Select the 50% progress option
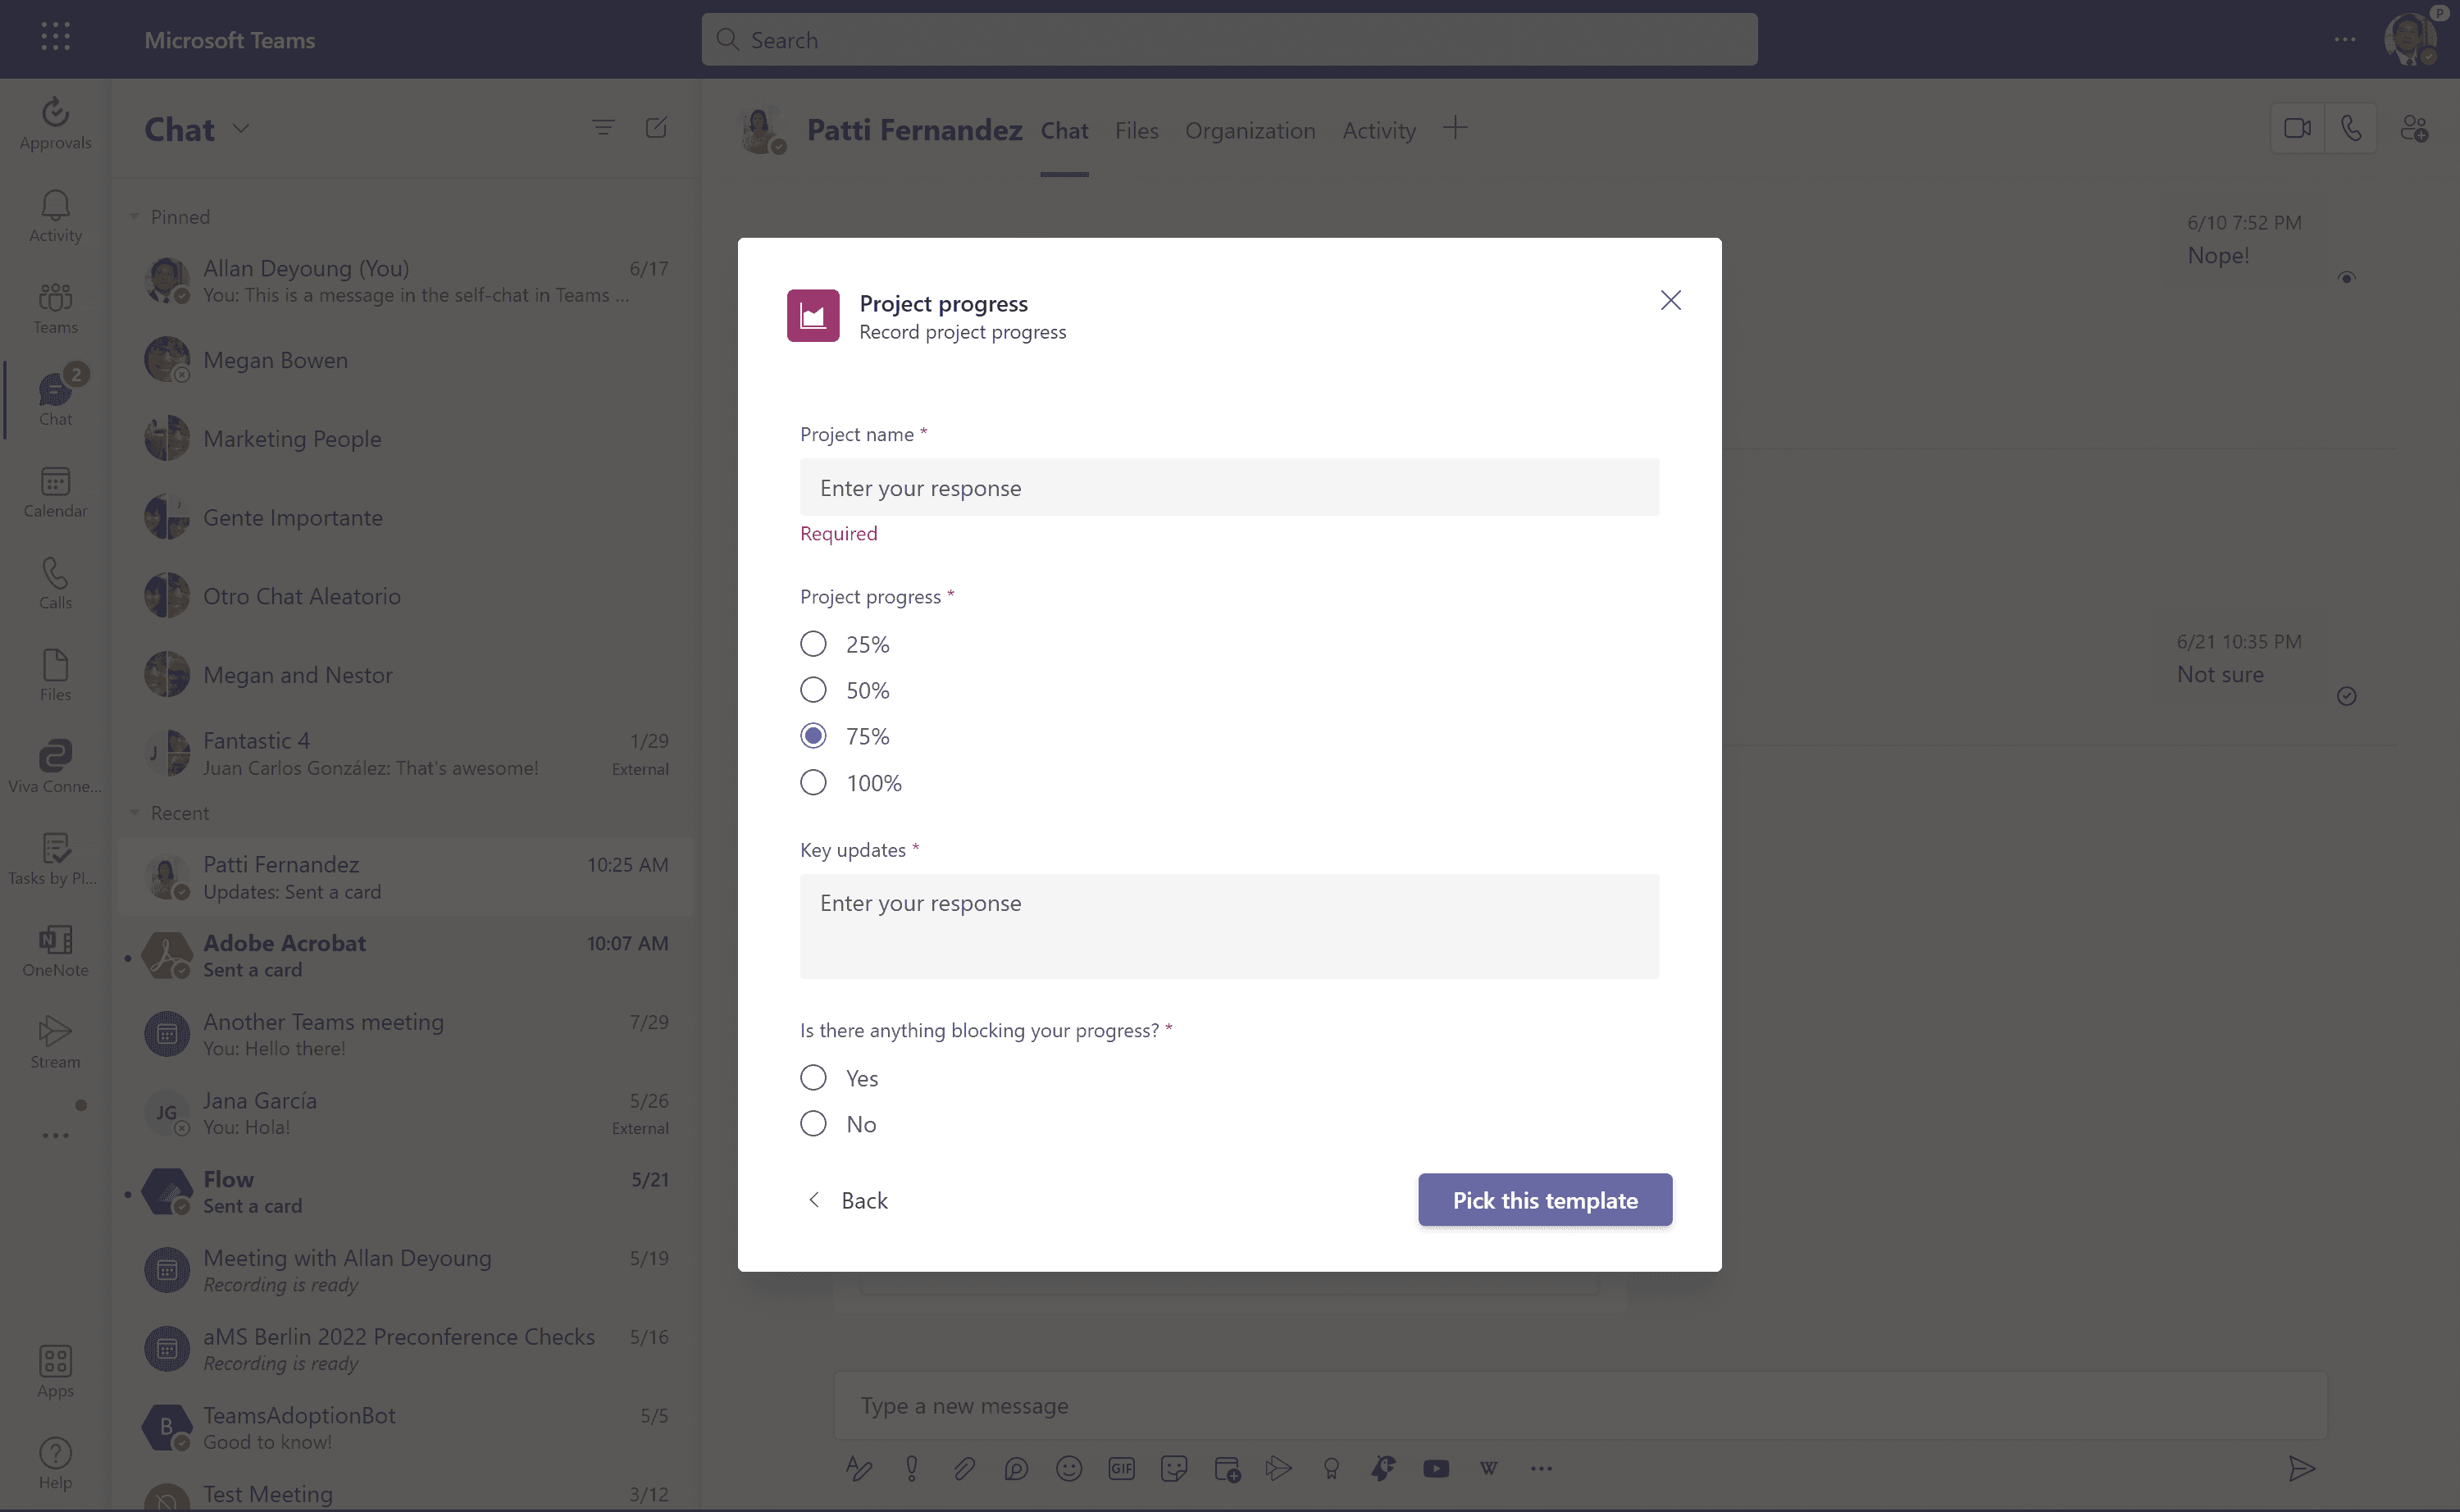 tap(813, 690)
